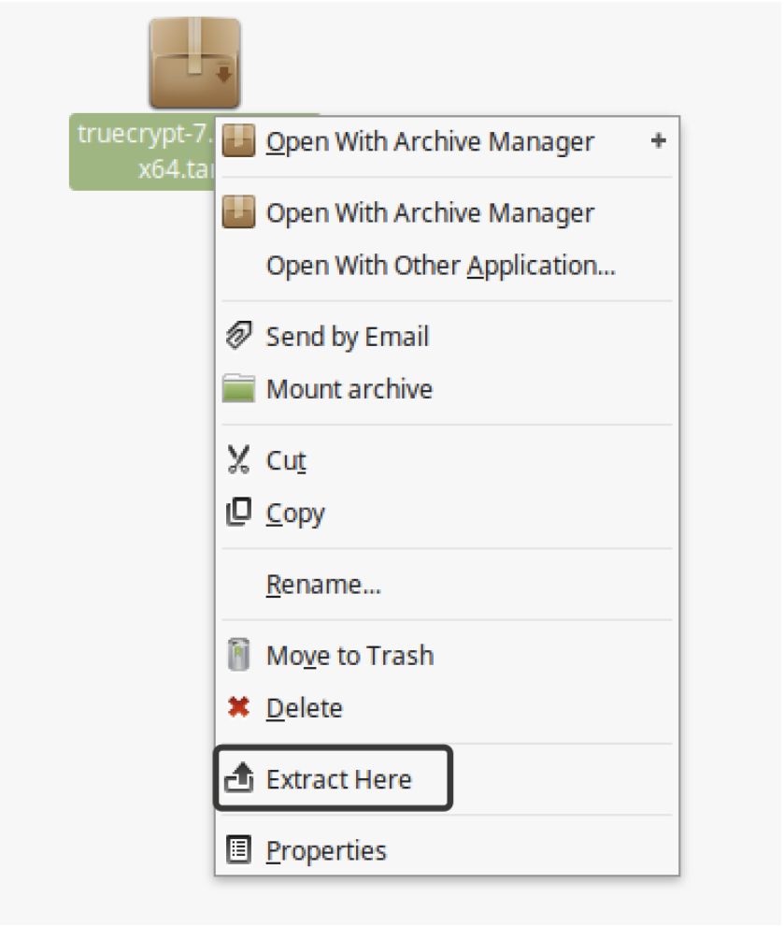This screenshot has height=927, width=784.
Task: Choose Open With Archive Manager entry without plus sign
Action: pyautogui.click(x=430, y=213)
